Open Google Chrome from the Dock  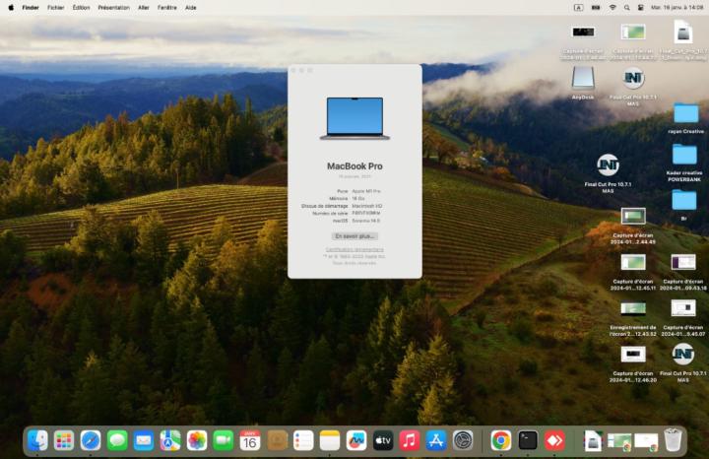point(501,440)
